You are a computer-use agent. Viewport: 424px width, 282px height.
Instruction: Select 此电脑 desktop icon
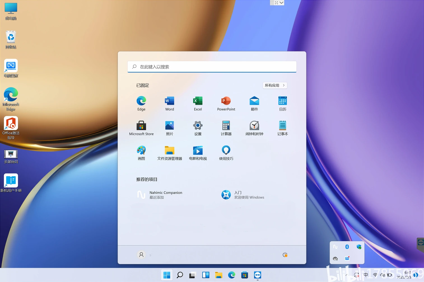pos(11,12)
